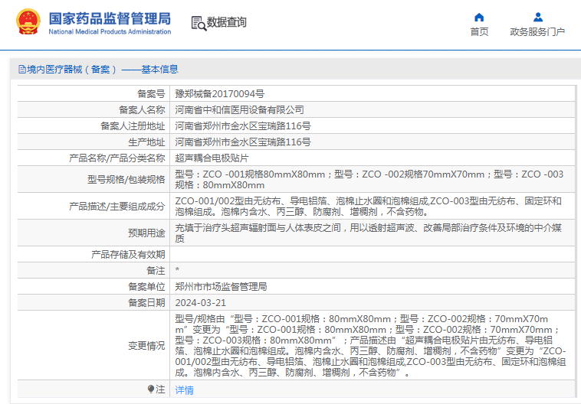Click the 产品描述/主要组成成分 label
The image size is (581, 404).
[x=117, y=206]
